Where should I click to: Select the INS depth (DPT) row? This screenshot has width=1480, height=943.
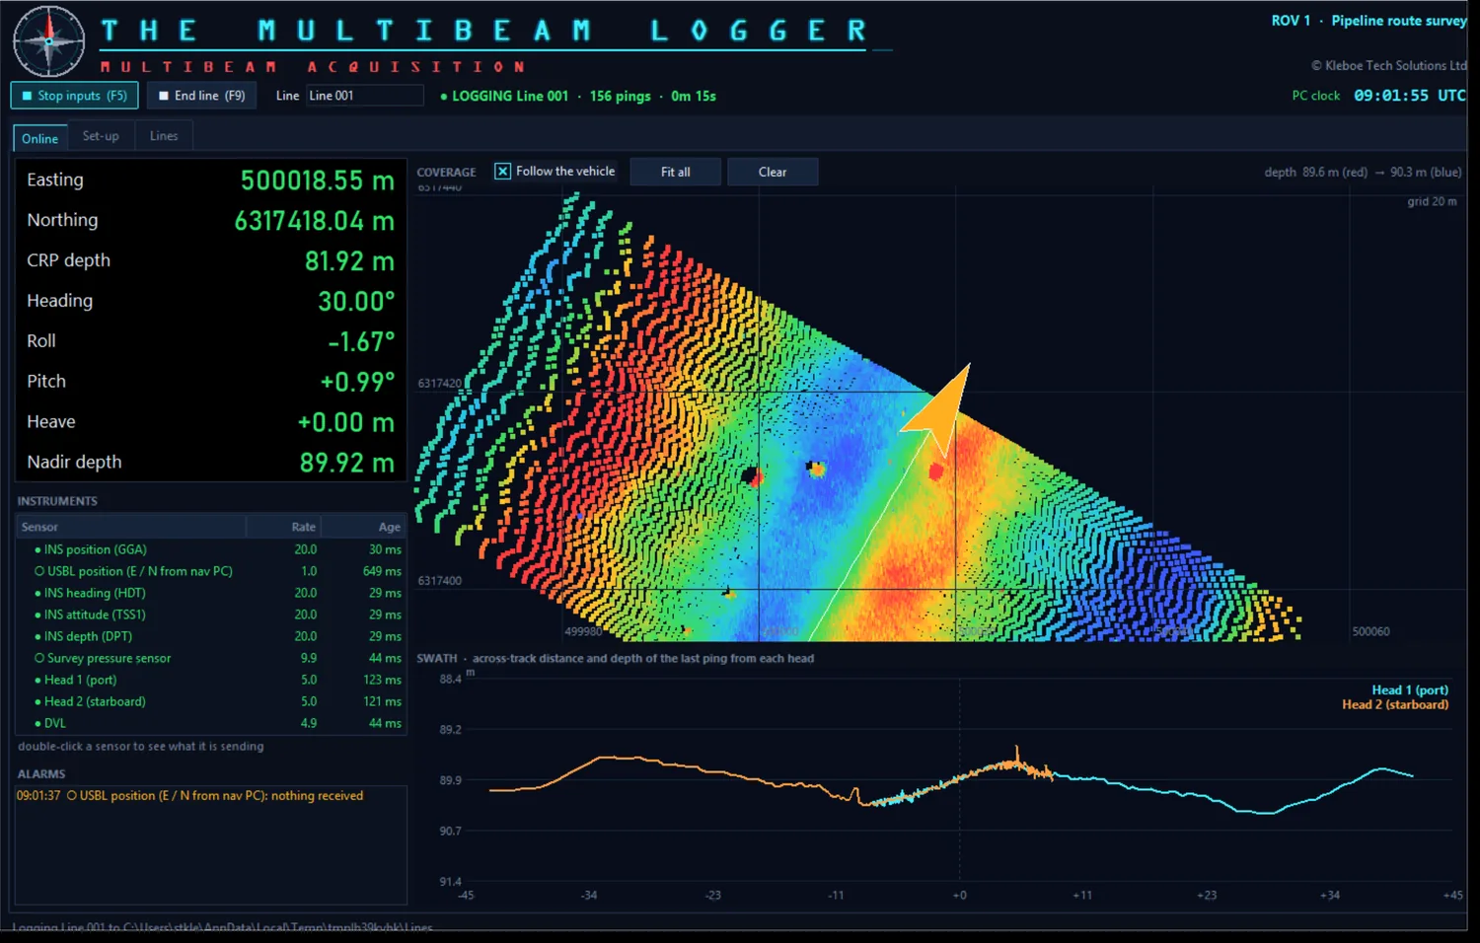211,636
